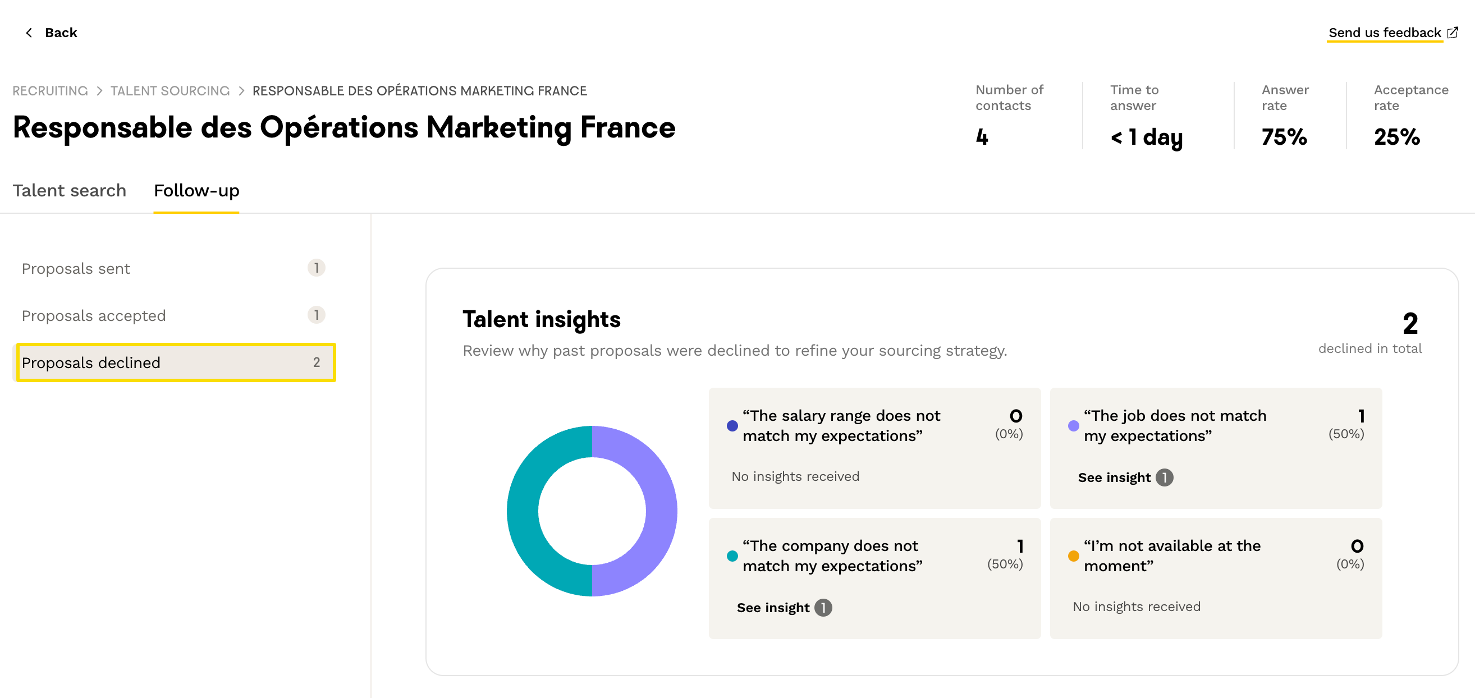Switch to the Talent search tab
The image size is (1475, 698).
tap(69, 191)
